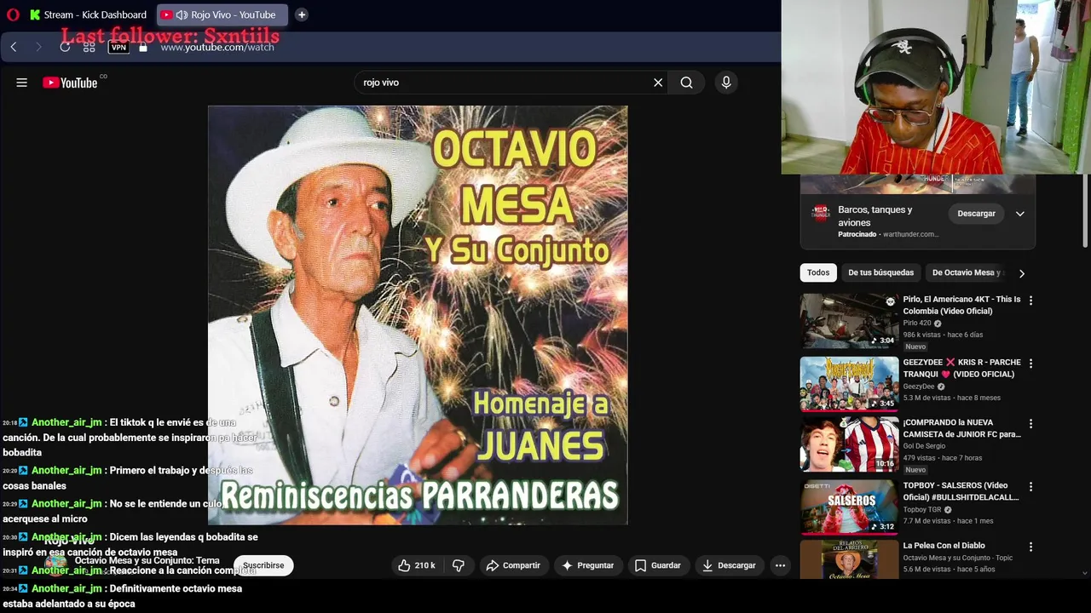Open more actions ellipsis under video
This screenshot has width=1091, height=613.
pyautogui.click(x=780, y=565)
